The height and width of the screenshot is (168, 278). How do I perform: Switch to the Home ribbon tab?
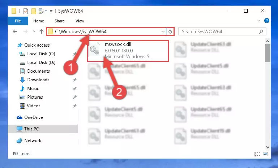click(39, 21)
